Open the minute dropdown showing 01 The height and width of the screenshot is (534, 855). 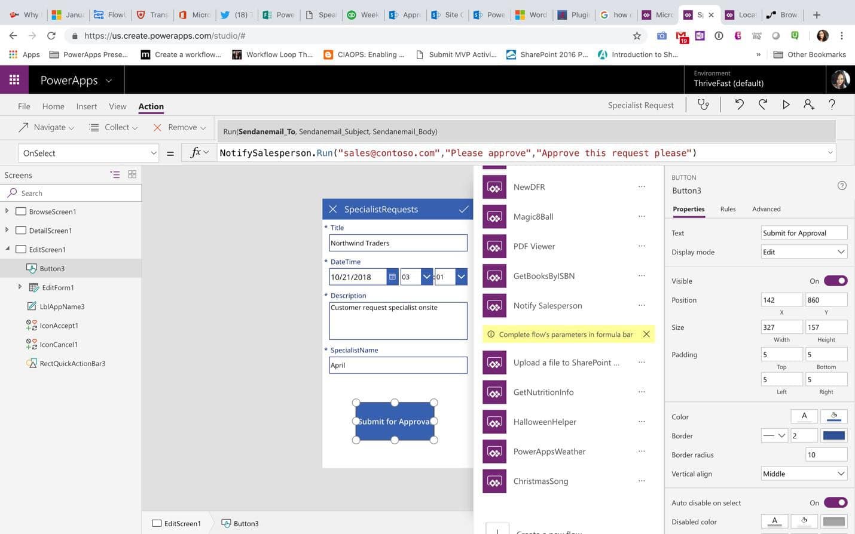461,277
